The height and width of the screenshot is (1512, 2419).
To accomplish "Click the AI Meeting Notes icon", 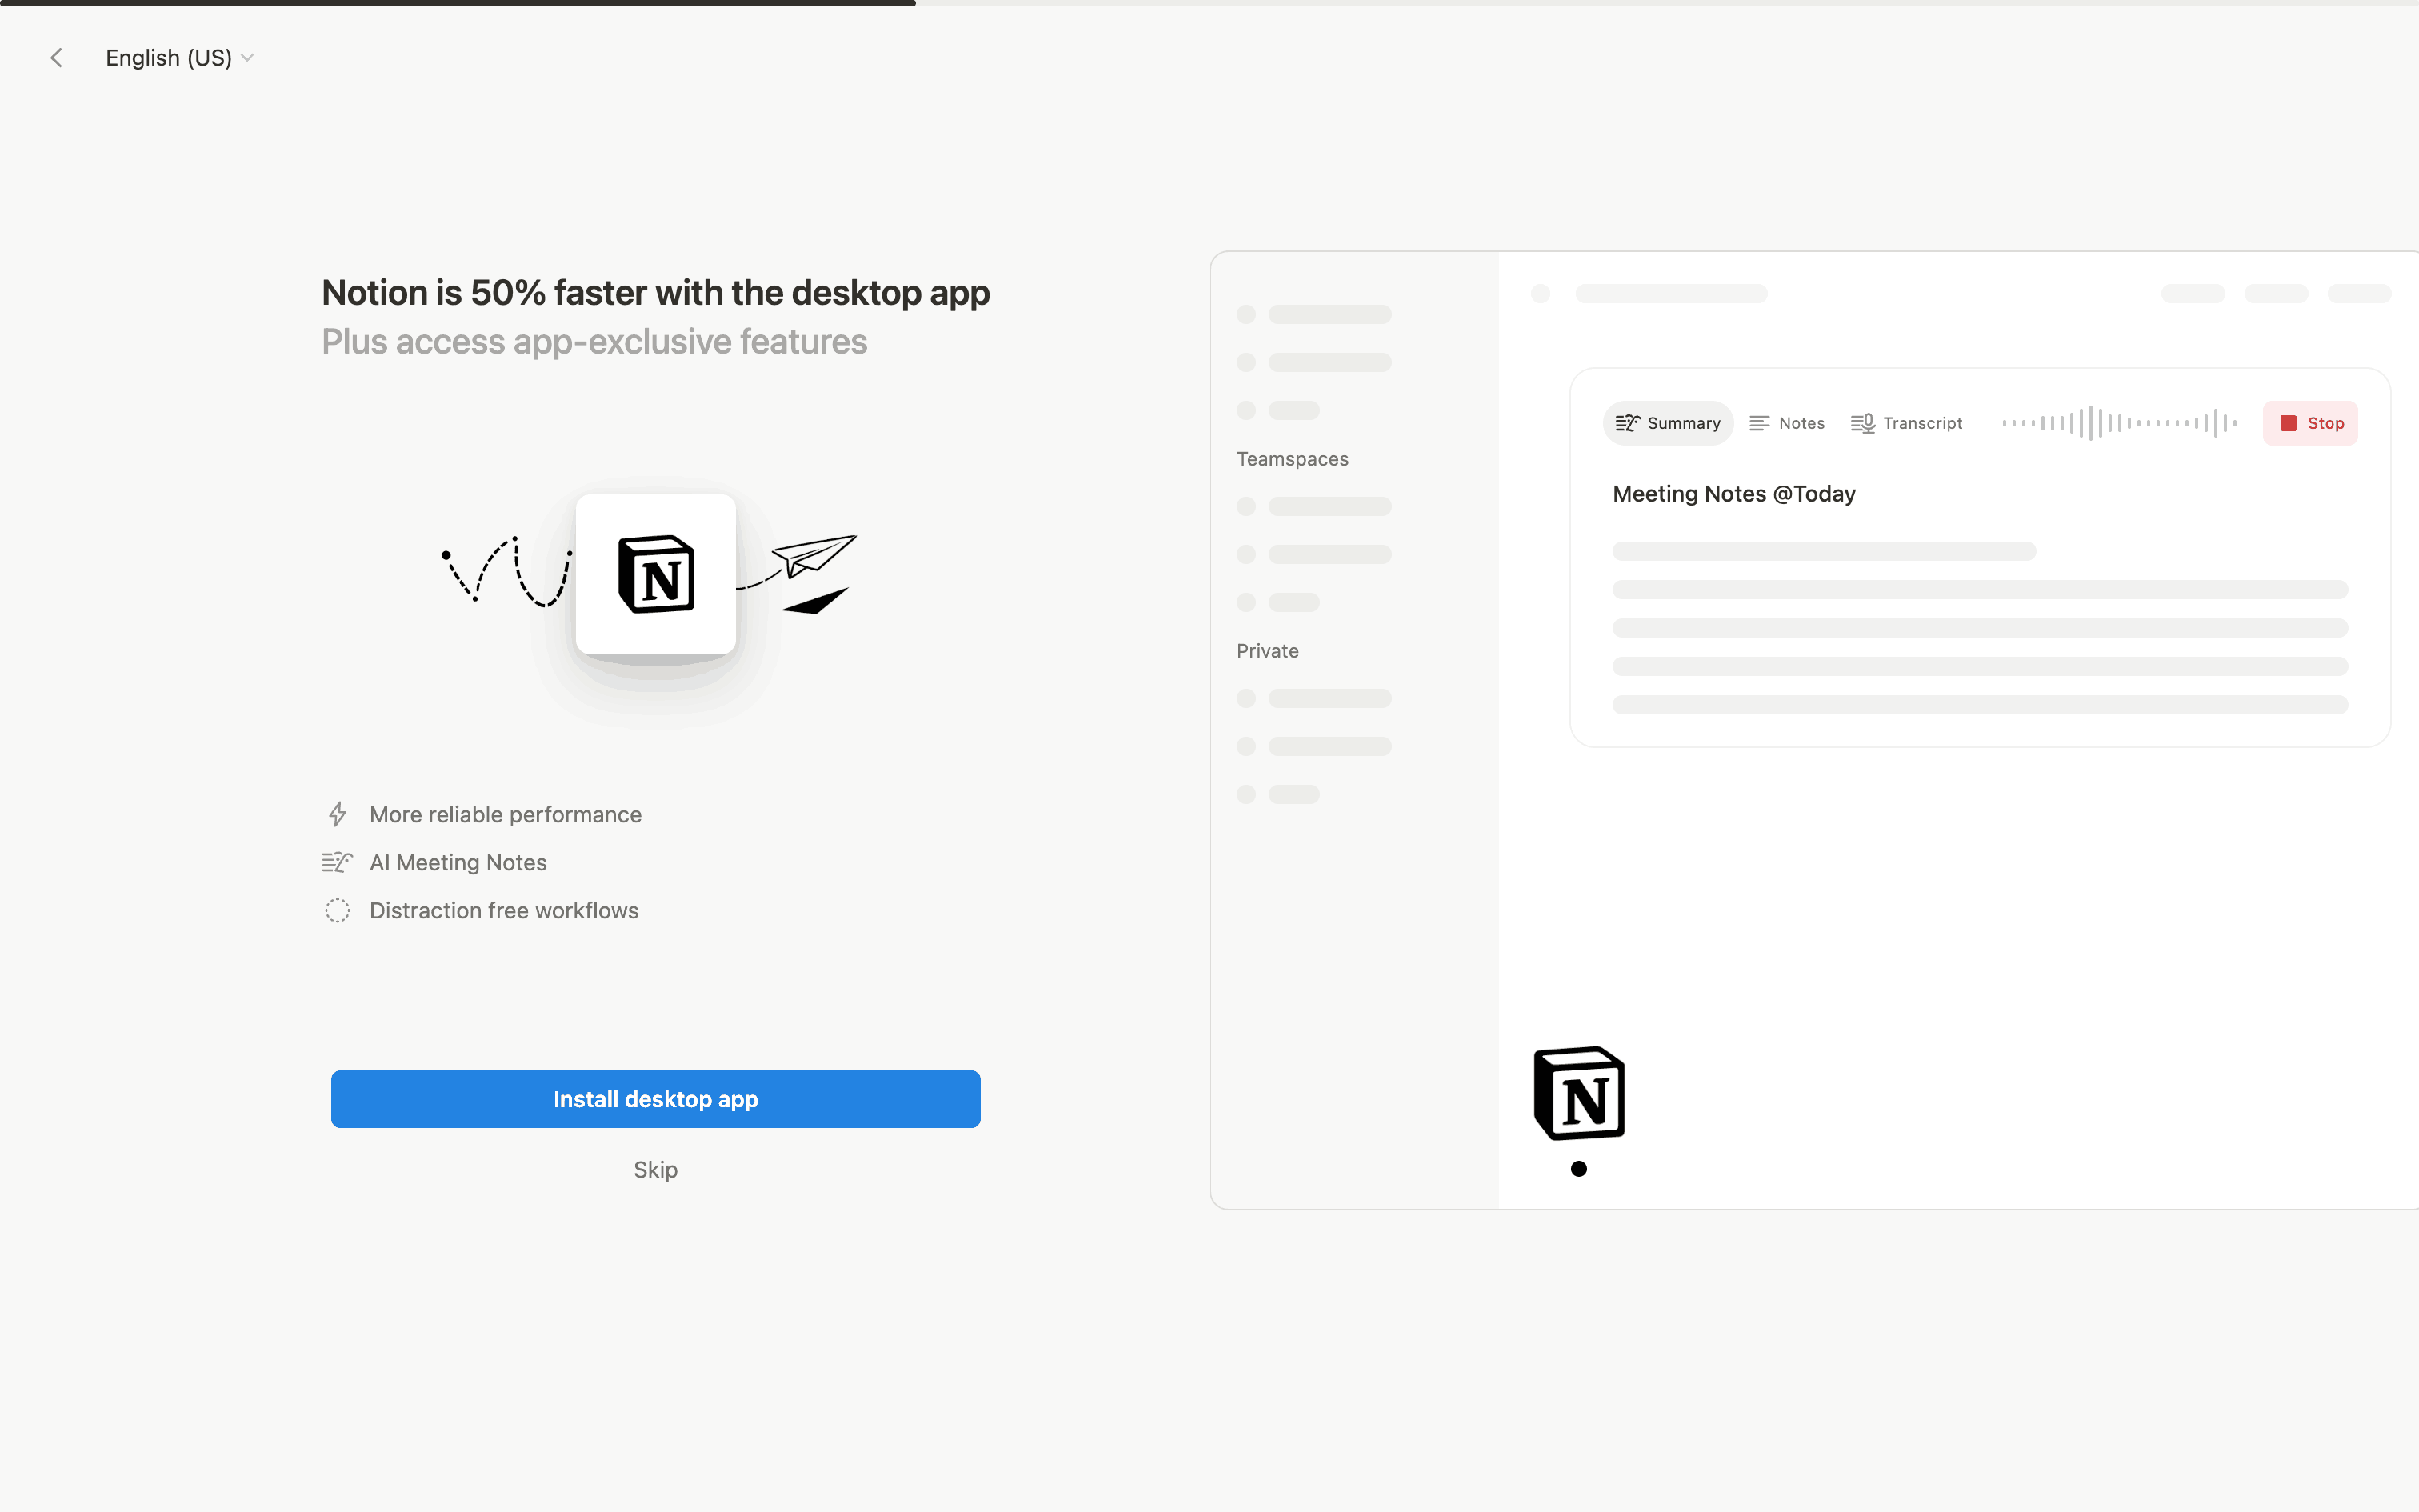I will pyautogui.click(x=337, y=862).
